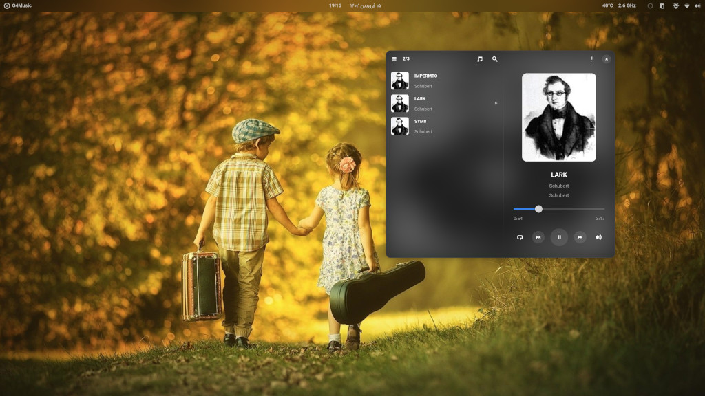Toggle the repeat mode button

pyautogui.click(x=520, y=237)
